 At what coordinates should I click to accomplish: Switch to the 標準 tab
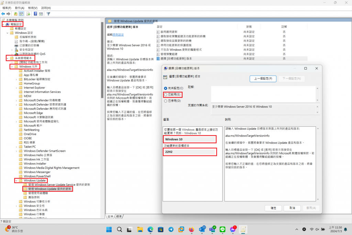[119, 216]
